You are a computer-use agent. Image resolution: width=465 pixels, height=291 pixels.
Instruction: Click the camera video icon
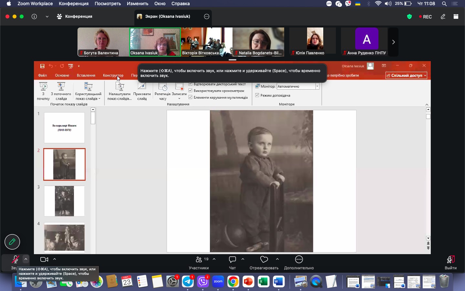tap(44, 260)
